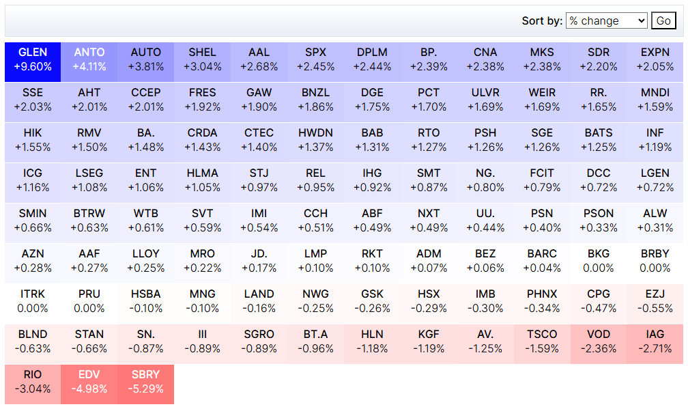Open the VOD -2.36% tile
688x409 pixels.
pyautogui.click(x=599, y=342)
